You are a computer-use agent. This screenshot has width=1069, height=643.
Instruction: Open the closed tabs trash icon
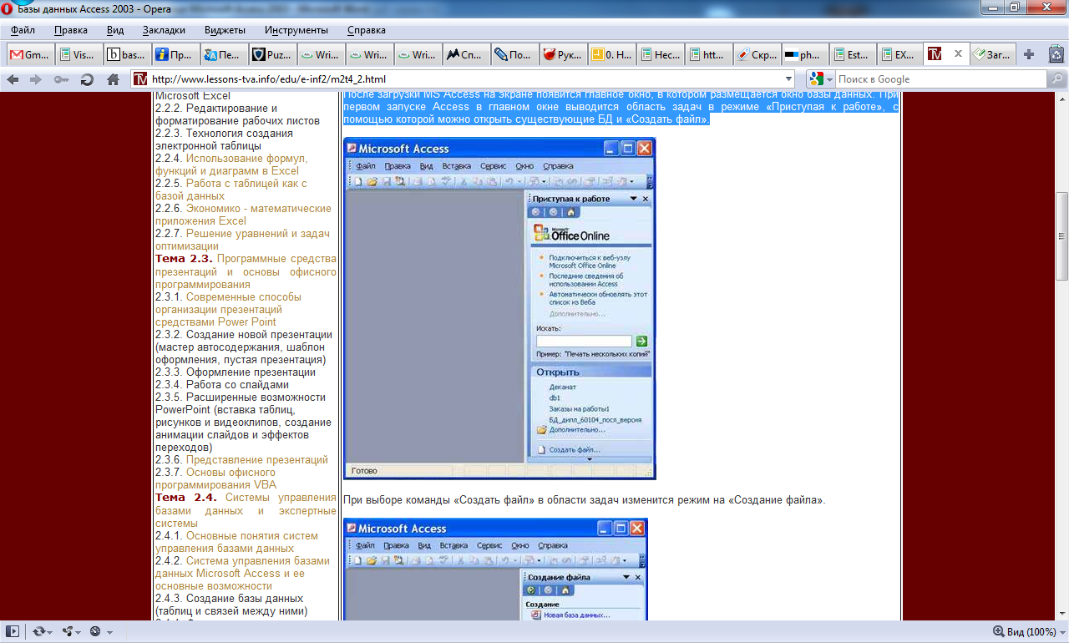point(1056,54)
